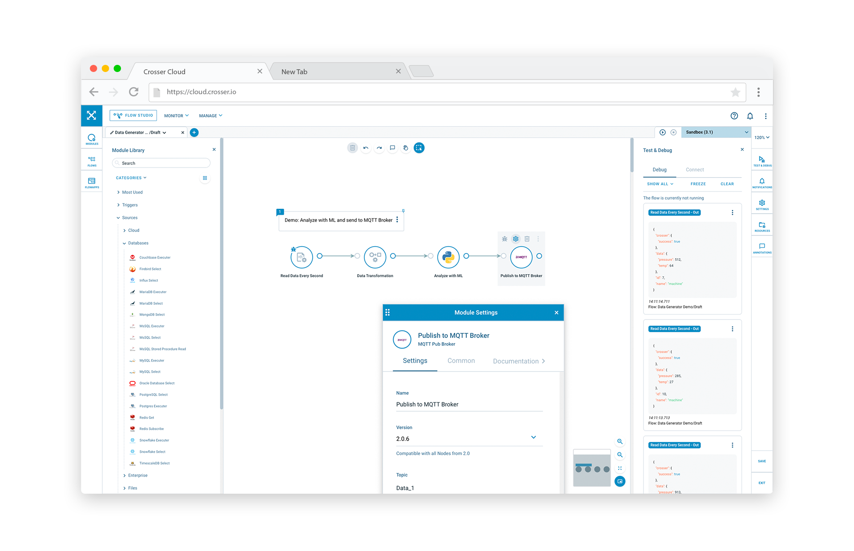Collapse the Databases subcategory

pos(136,244)
